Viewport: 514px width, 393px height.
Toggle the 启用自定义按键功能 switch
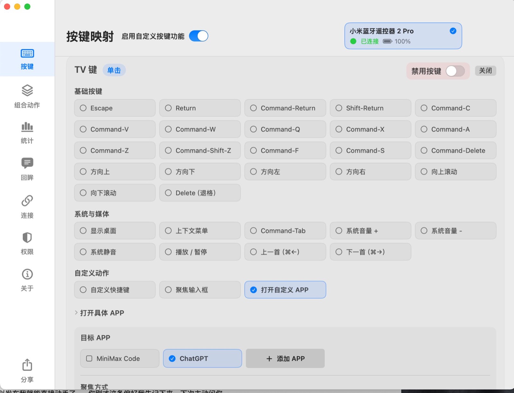[x=199, y=36]
